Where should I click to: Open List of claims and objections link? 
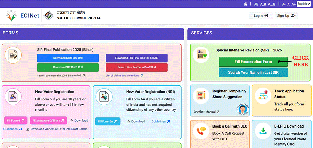point(124,75)
